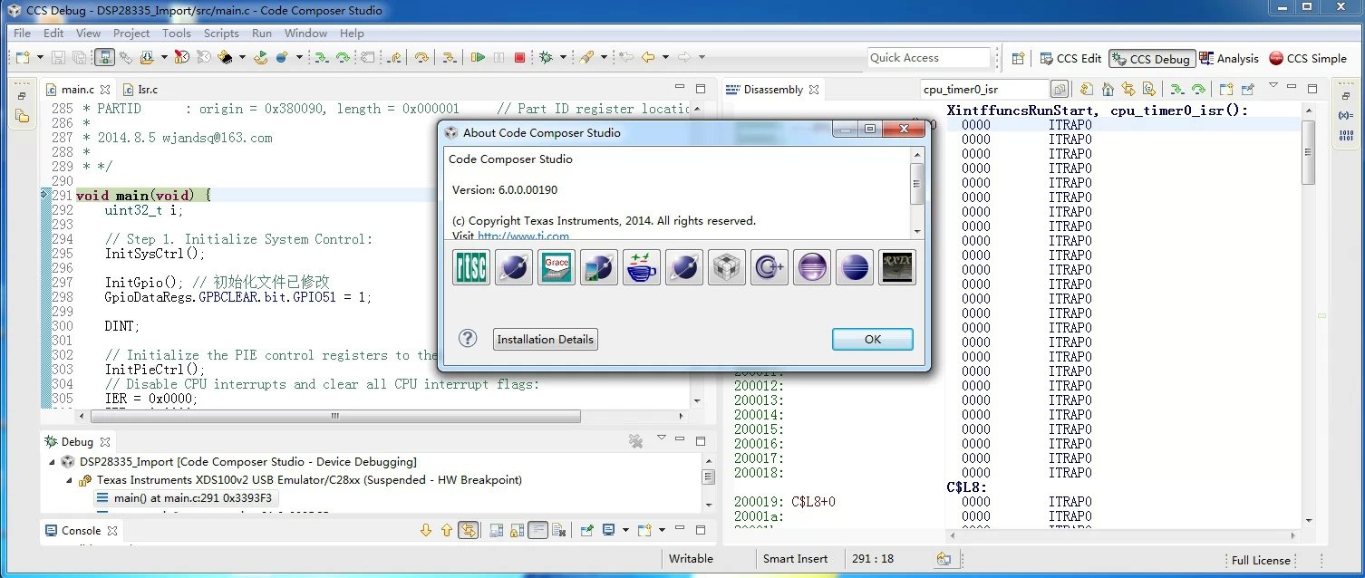Click the red Terminate debug icon
This screenshot has width=1365, height=578.
(x=519, y=57)
